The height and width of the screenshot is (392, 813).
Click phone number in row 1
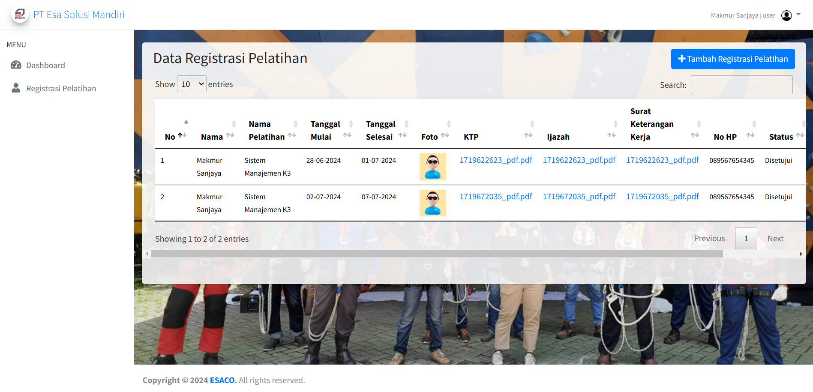pyautogui.click(x=732, y=160)
